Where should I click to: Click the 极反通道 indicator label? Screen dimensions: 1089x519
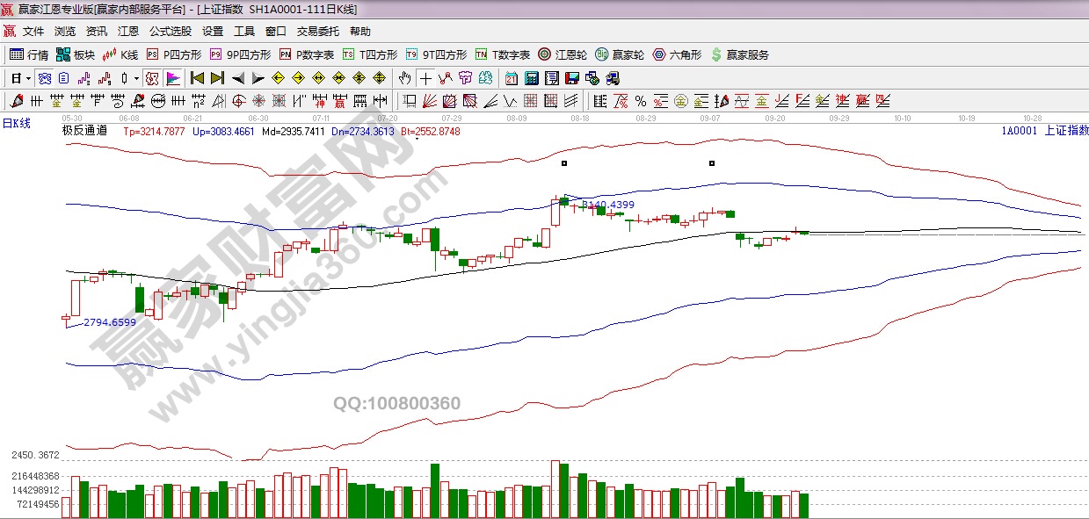click(84, 131)
